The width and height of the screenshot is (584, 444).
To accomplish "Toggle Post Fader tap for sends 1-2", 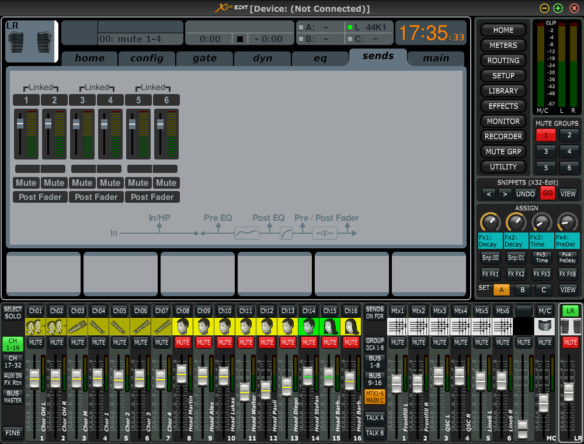I will (x=40, y=197).
